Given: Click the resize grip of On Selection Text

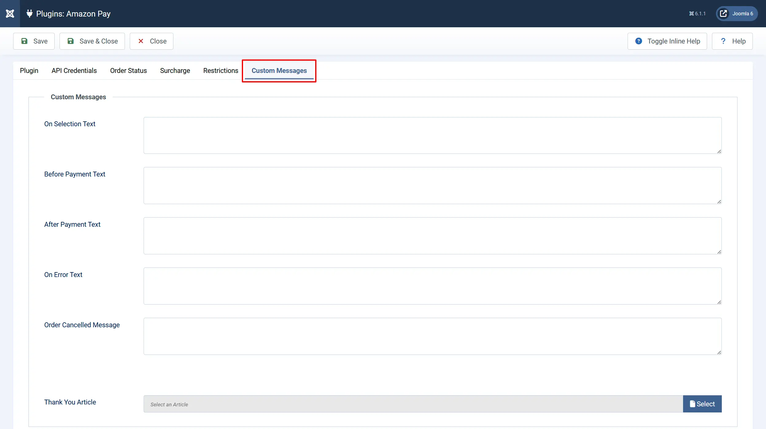Looking at the screenshot, I should tap(719, 151).
